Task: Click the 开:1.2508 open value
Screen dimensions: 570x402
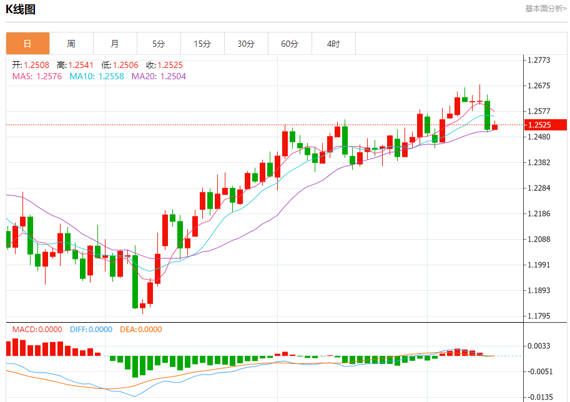Action: [x=31, y=65]
